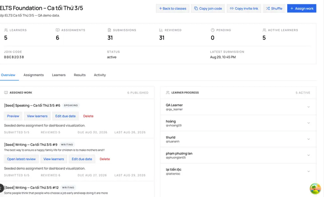This screenshot has height=197, width=324.
Task: Open the Assign work dialog
Action: (x=302, y=8)
